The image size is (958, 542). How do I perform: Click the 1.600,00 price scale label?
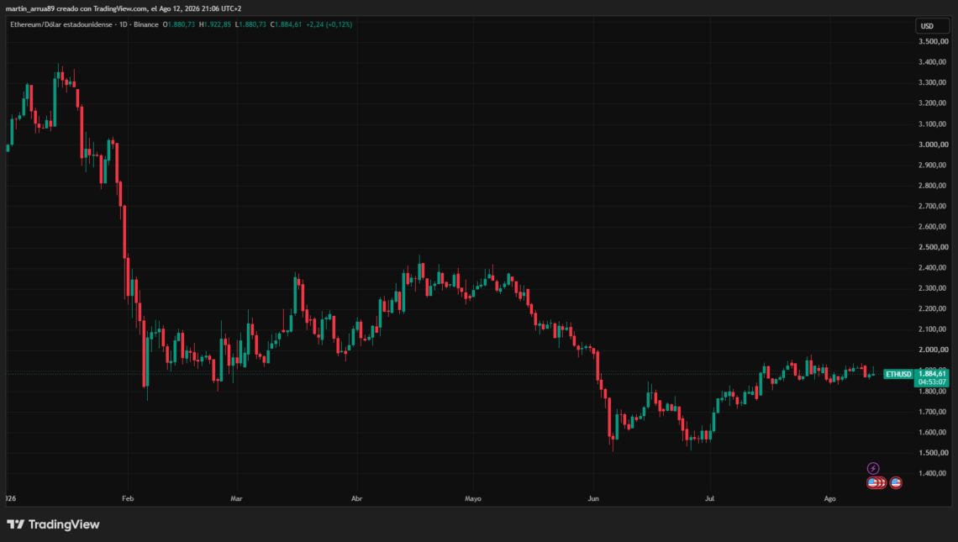[933, 432]
